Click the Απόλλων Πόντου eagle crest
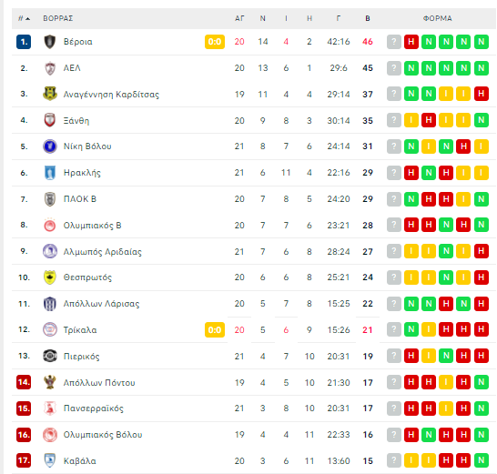The height and width of the screenshot is (474, 497). pyautogui.click(x=50, y=382)
